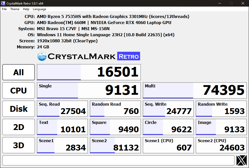249x168 pixels.
Task: Click the Seq. Write result 24777
Action: tap(168, 109)
